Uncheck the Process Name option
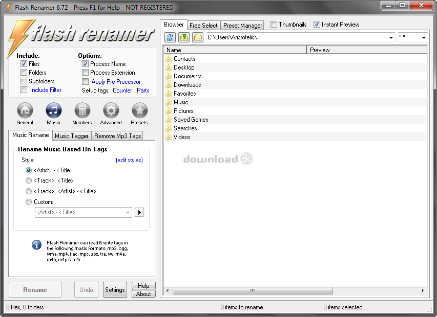The height and width of the screenshot is (317, 437). coord(85,64)
